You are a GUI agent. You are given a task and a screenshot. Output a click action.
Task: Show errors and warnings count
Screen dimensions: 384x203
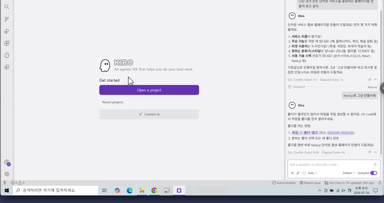18,183
